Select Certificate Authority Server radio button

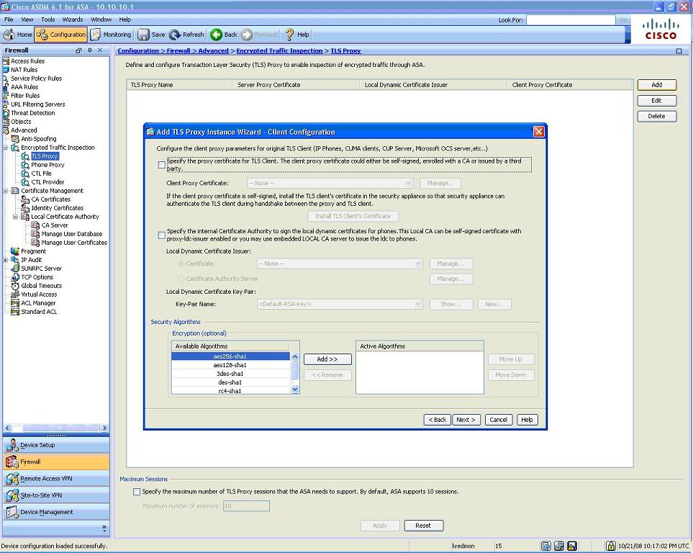pos(181,279)
